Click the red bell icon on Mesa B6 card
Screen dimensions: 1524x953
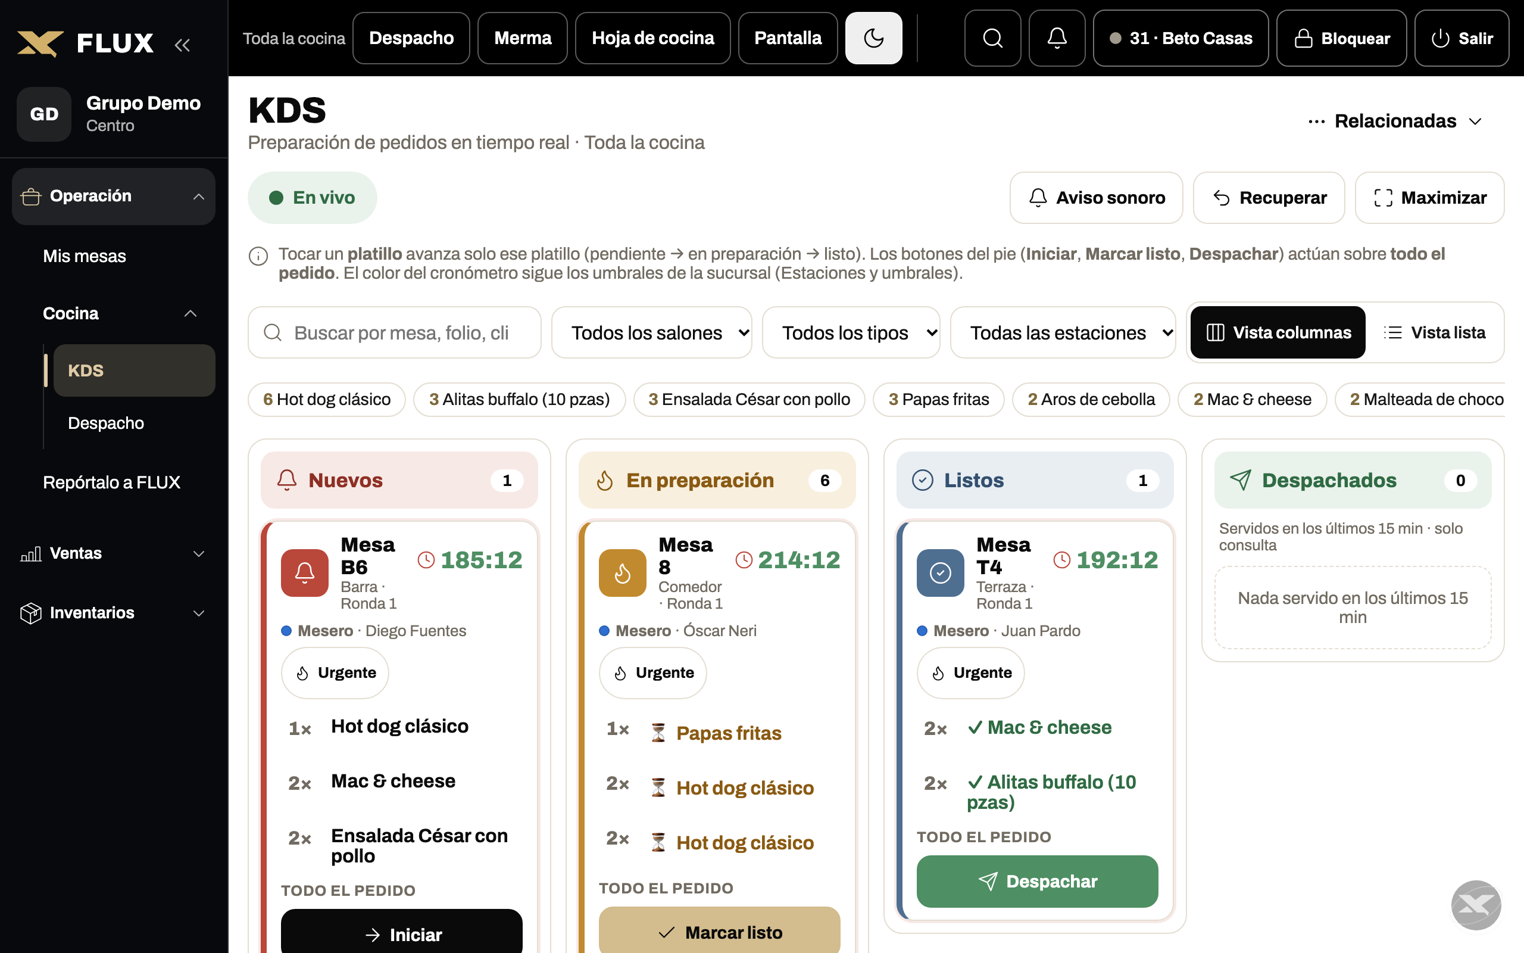click(x=305, y=573)
